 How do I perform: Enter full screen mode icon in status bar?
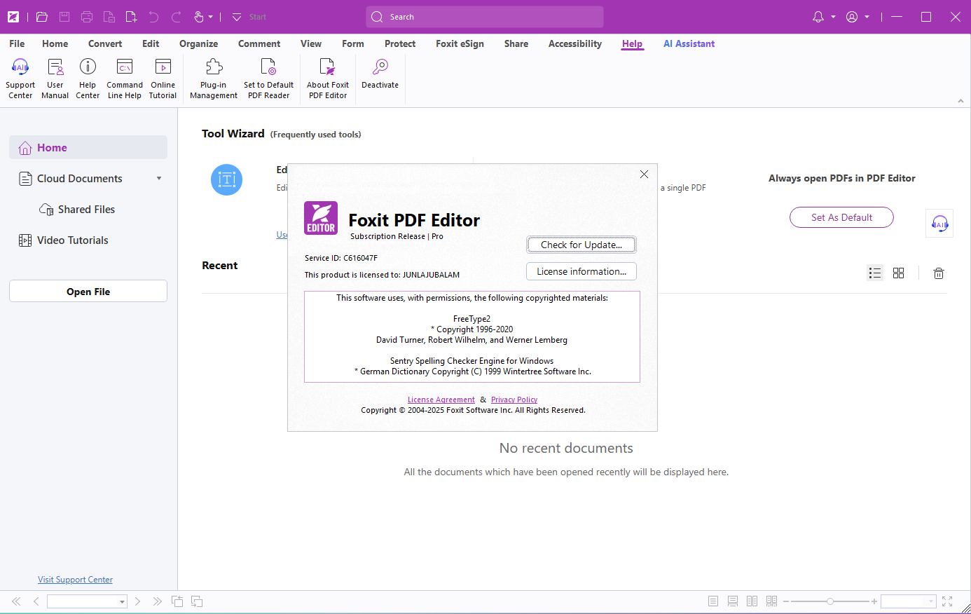pyautogui.click(x=947, y=601)
